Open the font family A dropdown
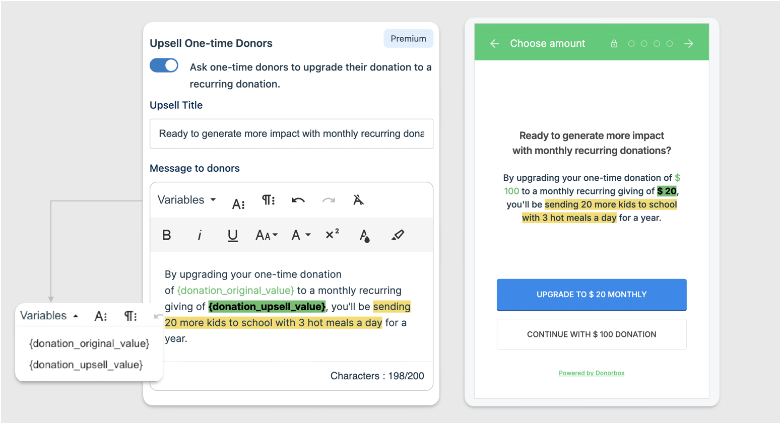781x424 pixels. [x=300, y=235]
